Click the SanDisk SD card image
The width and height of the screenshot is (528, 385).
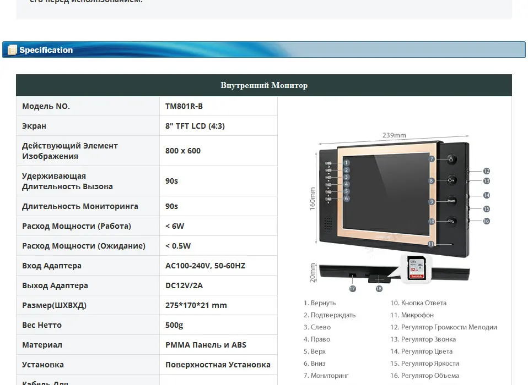tap(416, 268)
